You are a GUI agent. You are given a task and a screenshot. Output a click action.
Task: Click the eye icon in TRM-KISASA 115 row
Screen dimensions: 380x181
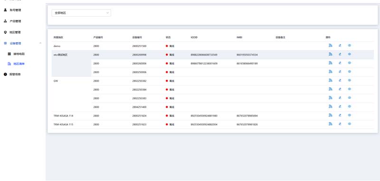pyautogui.click(x=350, y=124)
